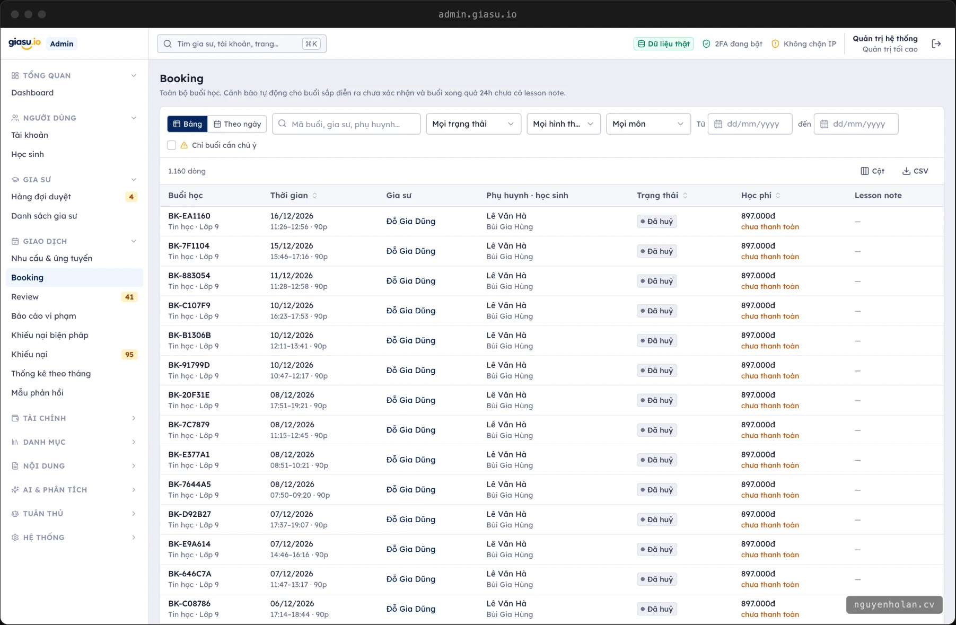Click the ⌘K shortcut badge

[x=311, y=44]
